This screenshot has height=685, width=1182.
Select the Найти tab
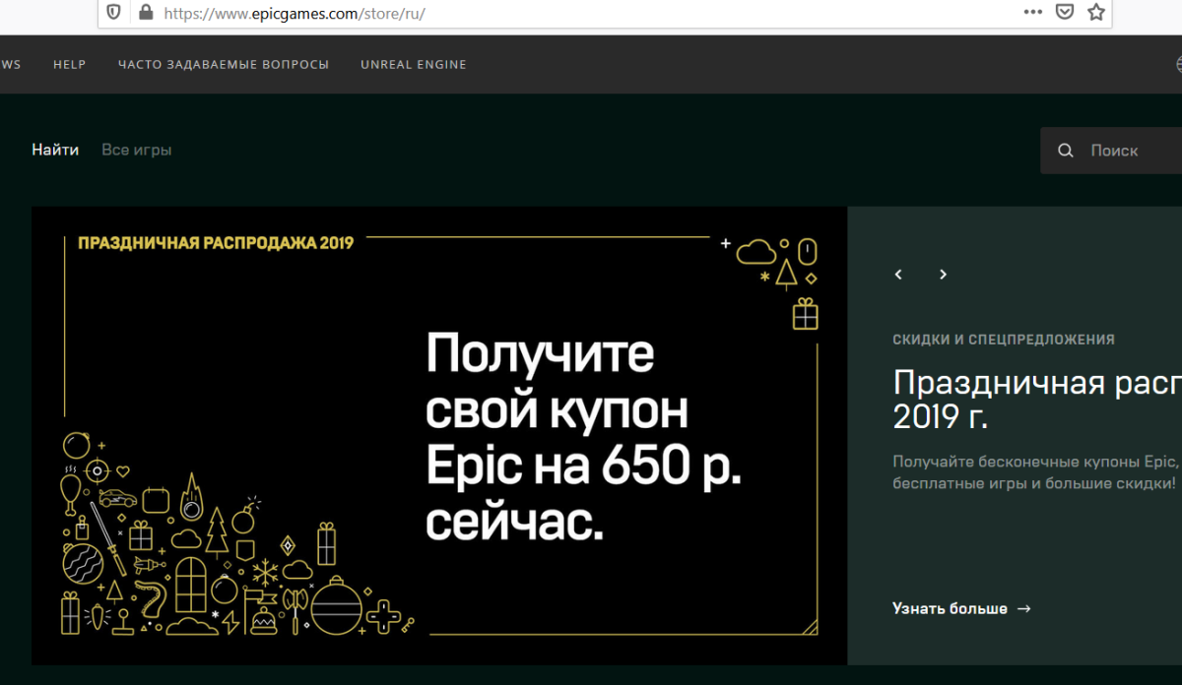(55, 151)
